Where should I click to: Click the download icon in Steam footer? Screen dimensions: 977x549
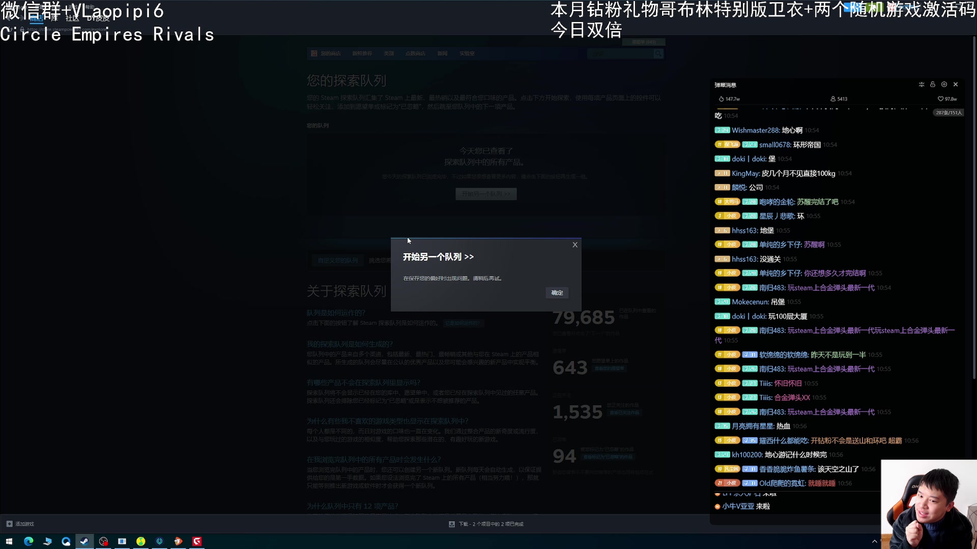pos(452,524)
